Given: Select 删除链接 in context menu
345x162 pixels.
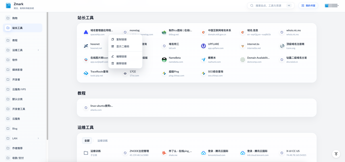Looking at the screenshot, I should 125,63.
